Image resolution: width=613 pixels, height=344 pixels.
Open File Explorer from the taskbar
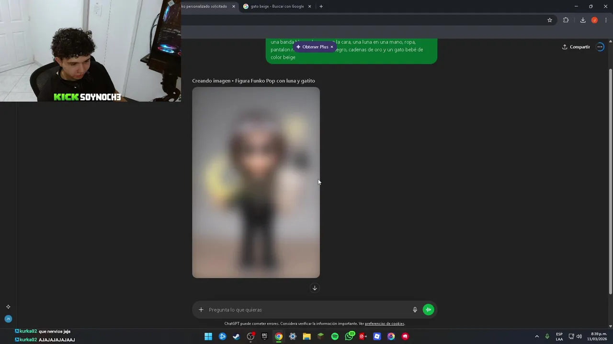pyautogui.click(x=306, y=336)
